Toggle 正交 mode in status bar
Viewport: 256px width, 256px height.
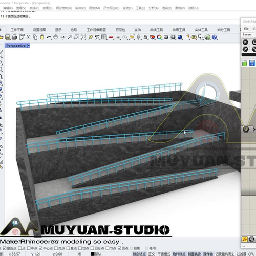(x=152, y=254)
